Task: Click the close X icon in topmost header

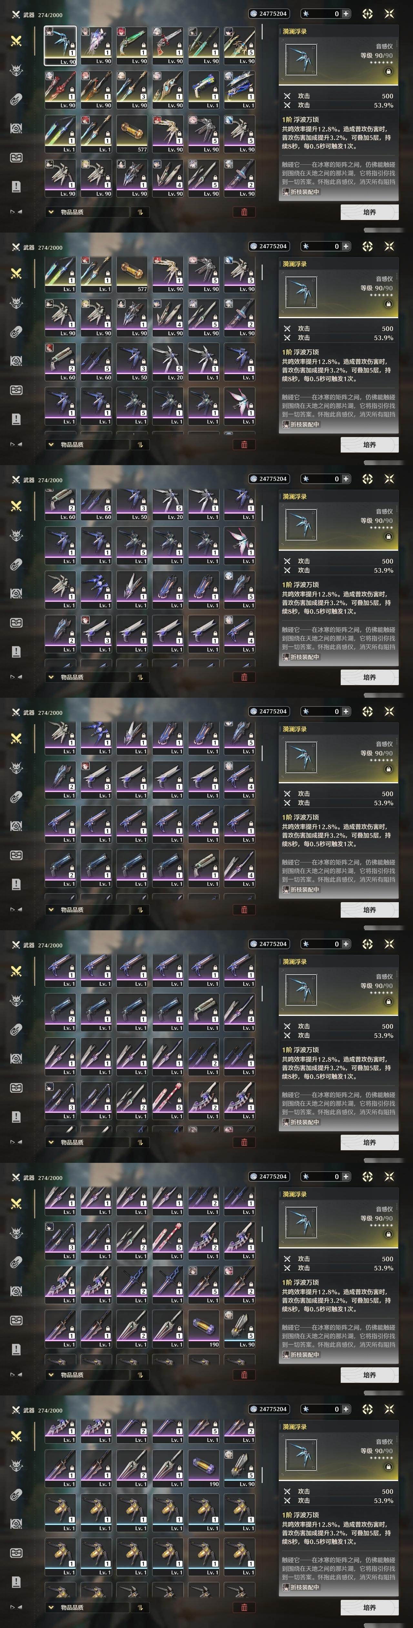Action: (389, 13)
